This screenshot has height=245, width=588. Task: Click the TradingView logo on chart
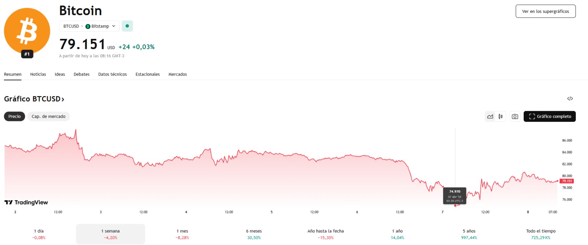click(x=26, y=202)
